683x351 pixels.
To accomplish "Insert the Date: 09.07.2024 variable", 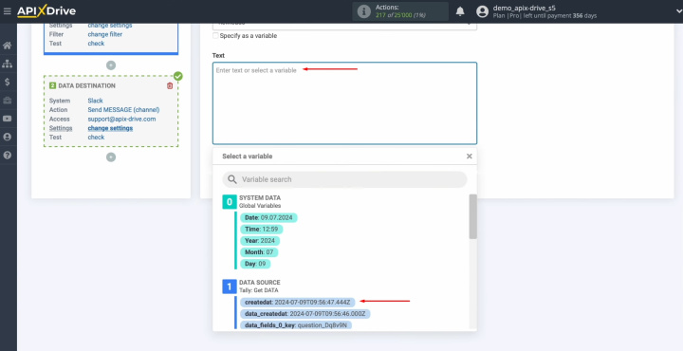I will [x=268, y=218].
